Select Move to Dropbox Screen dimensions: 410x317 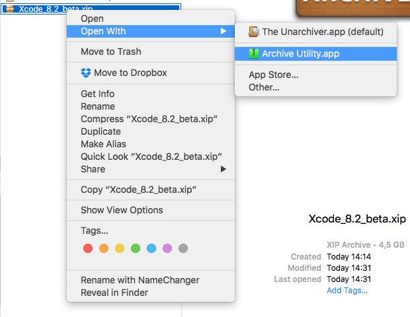[151, 73]
